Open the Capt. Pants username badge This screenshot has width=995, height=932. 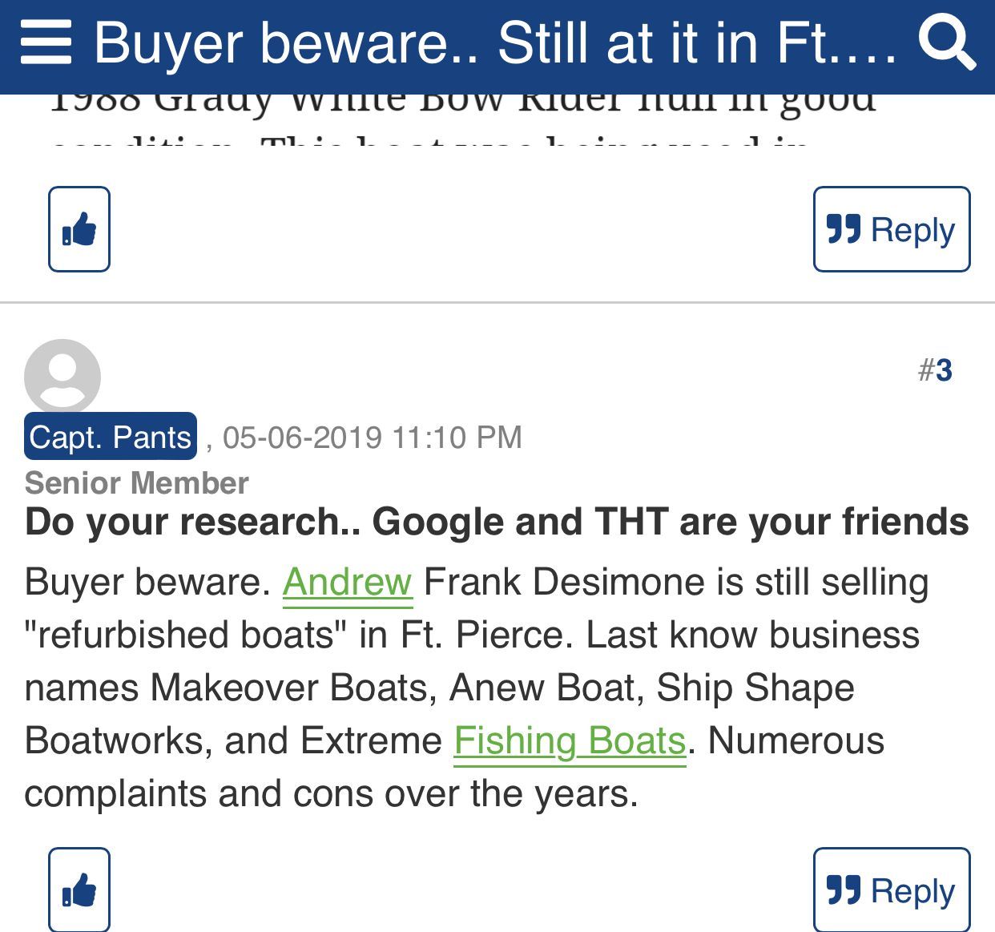tap(111, 437)
